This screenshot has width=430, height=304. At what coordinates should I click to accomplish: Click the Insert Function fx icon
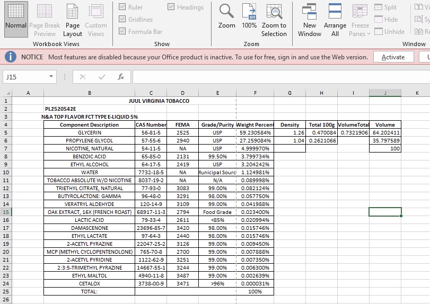pos(121,77)
